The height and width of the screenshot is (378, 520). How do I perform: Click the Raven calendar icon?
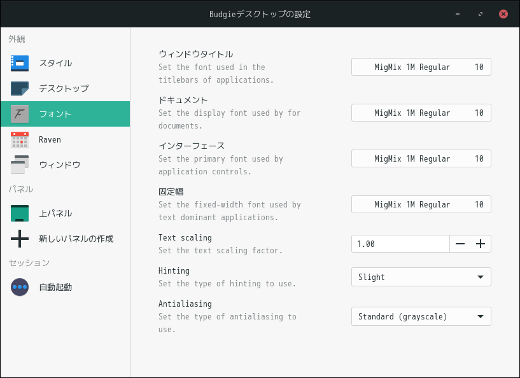pos(20,139)
